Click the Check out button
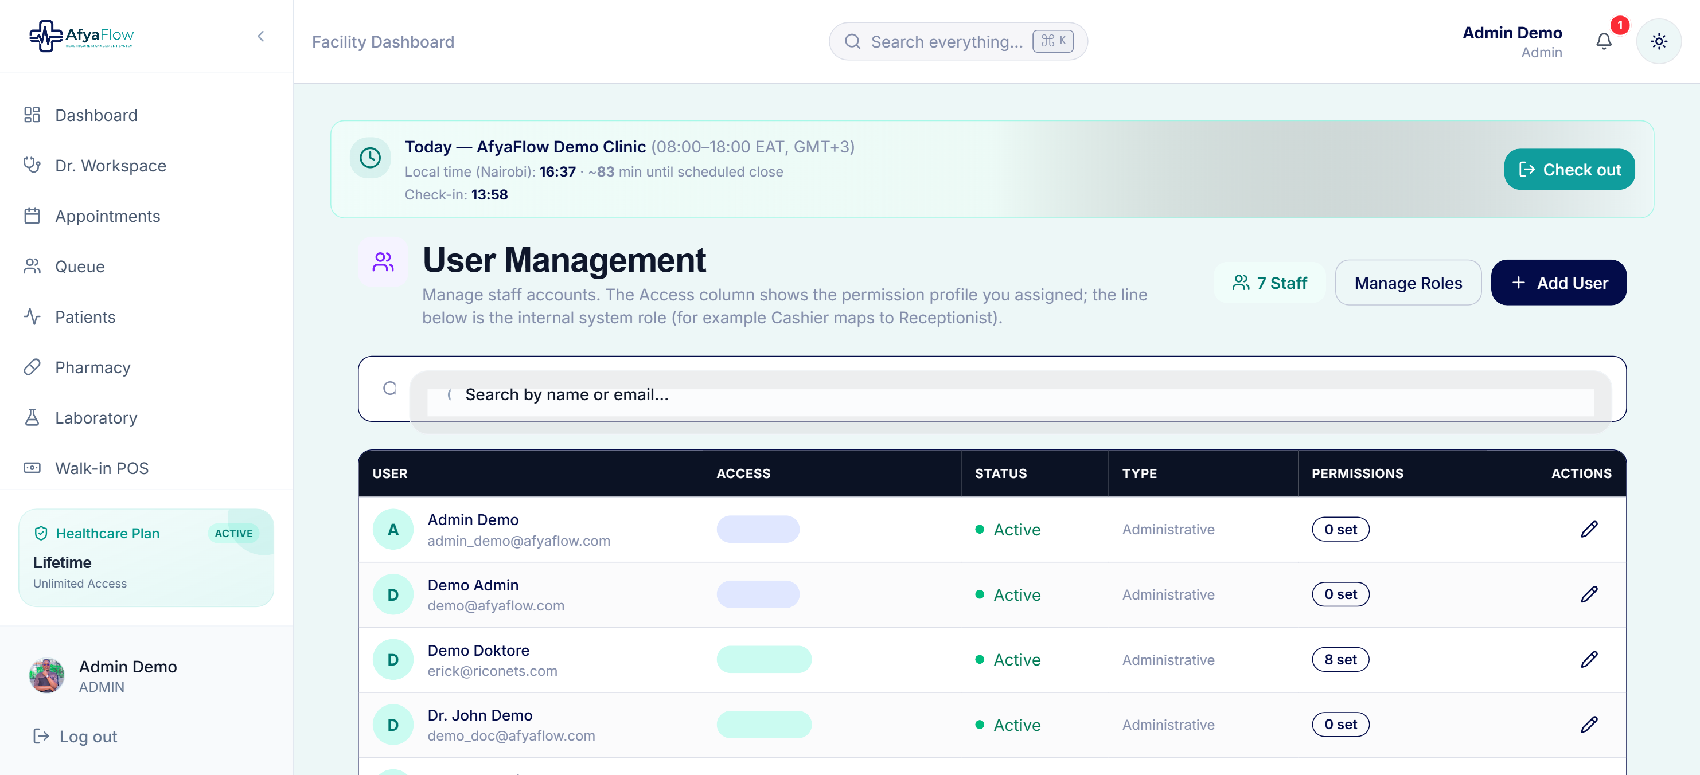Viewport: 1700px width, 775px height. point(1569,170)
